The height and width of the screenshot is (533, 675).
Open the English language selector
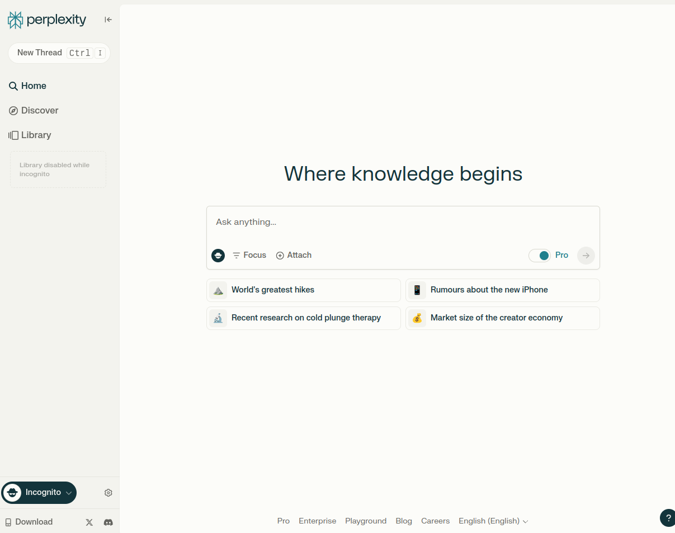[x=493, y=521]
